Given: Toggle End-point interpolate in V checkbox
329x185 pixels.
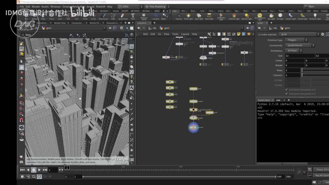Looking at the screenshot, I should coord(287,94).
